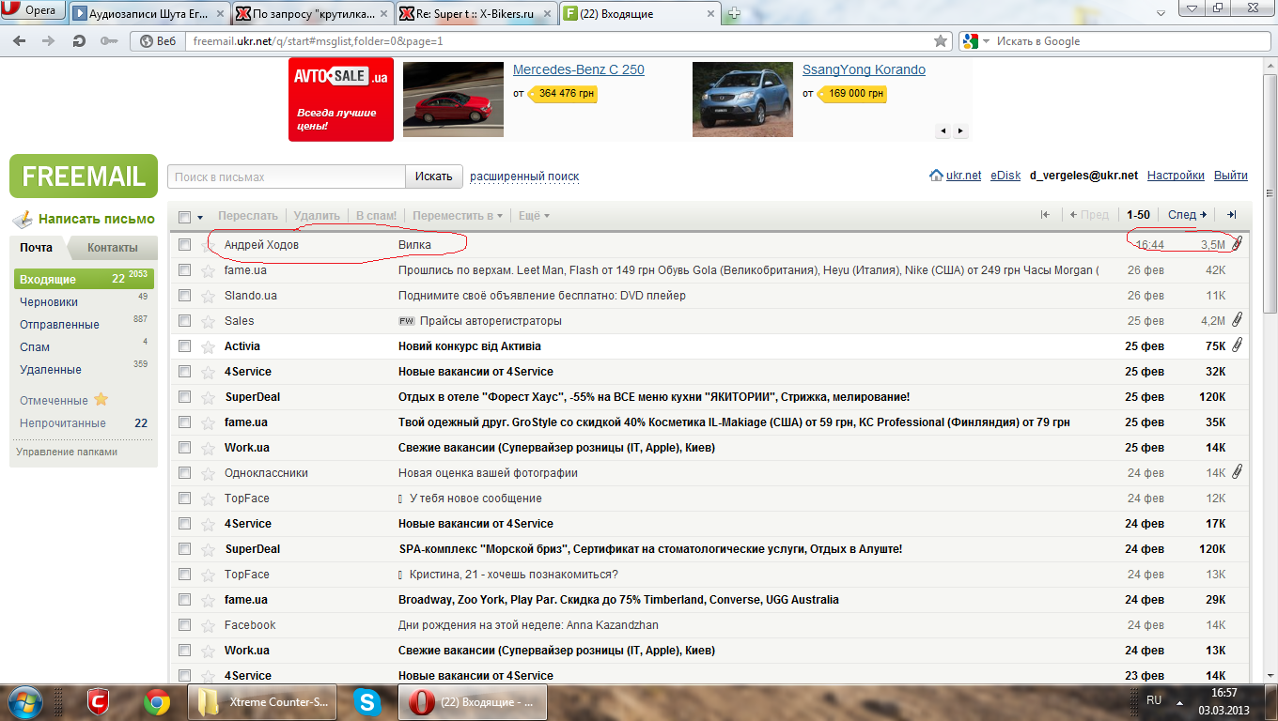Click the "Искать" search button
Image resolution: width=1278 pixels, height=721 pixels.
(434, 176)
